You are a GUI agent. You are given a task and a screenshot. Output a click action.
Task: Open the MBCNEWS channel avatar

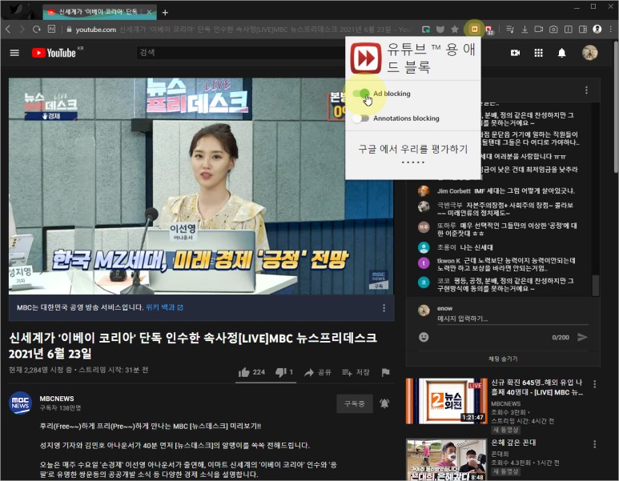click(x=20, y=403)
